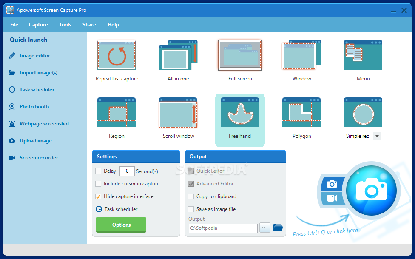Viewport: 415px width, 259px height.
Task: Pick the Window capture mode
Action: tap(302, 55)
